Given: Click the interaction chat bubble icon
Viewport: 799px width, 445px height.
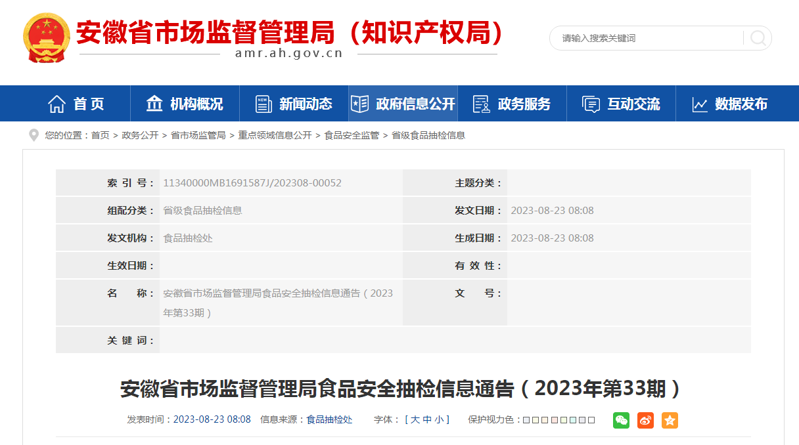Looking at the screenshot, I should point(591,104).
